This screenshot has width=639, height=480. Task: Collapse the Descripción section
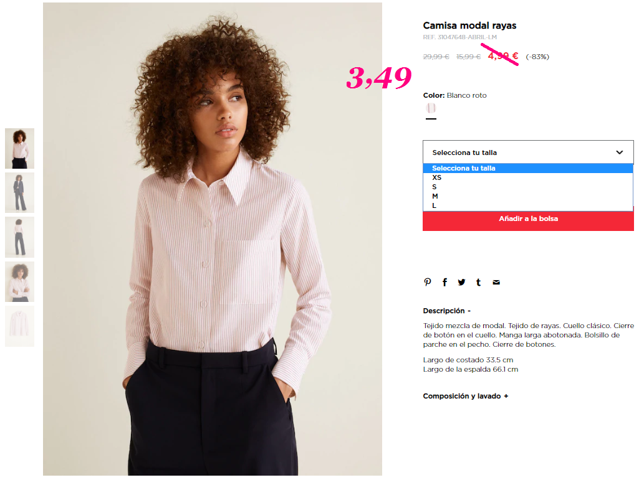pyautogui.click(x=446, y=311)
